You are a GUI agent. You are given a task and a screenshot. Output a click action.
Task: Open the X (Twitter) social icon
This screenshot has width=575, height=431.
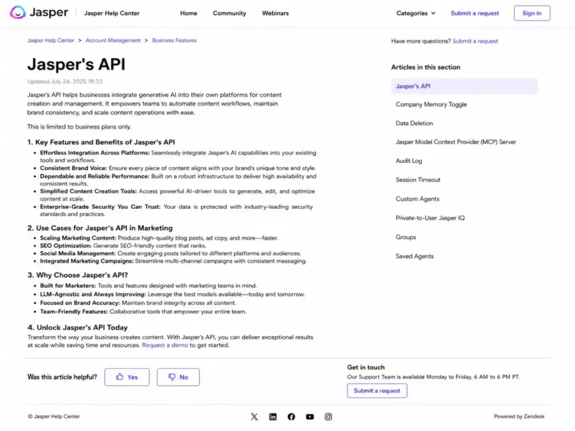[x=254, y=417]
